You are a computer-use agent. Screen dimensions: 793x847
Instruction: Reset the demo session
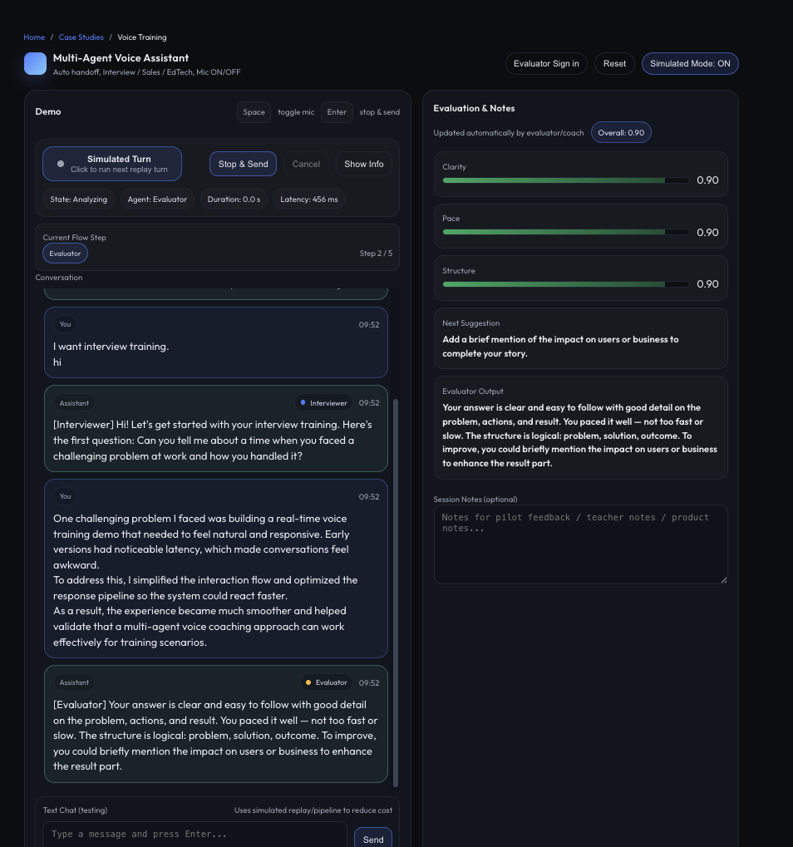(x=614, y=64)
